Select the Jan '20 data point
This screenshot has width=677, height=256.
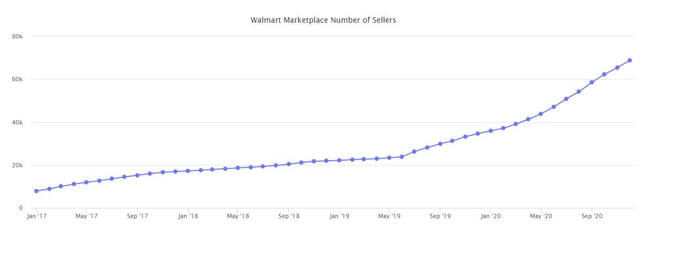coord(490,131)
